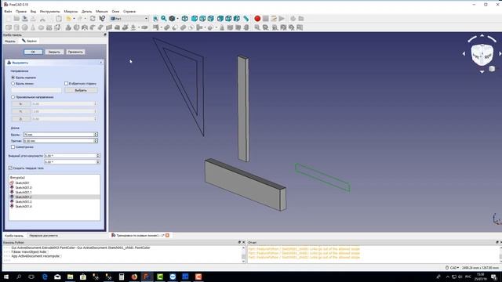The width and height of the screenshot is (502, 282).
Task: Switch to the 'Иерархия документа' bottom tab
Action: click(44, 236)
